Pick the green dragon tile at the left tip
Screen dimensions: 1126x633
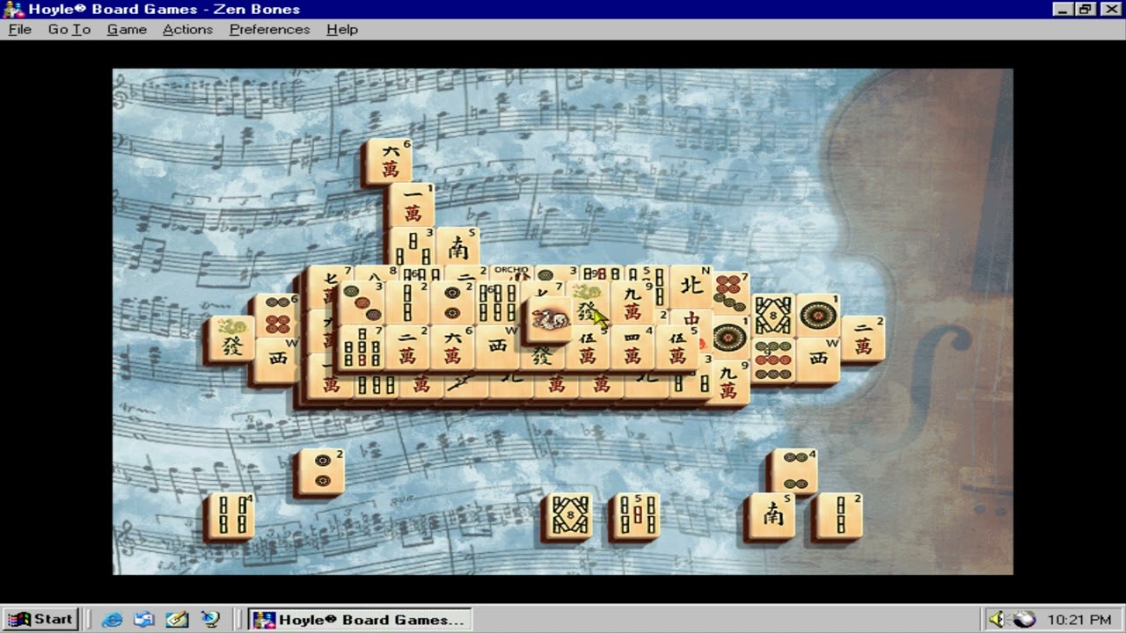231,339
